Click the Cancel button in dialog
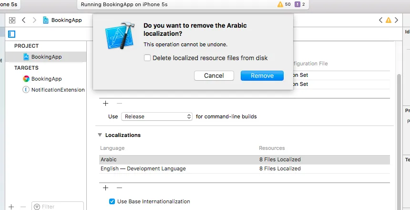 tap(214, 75)
